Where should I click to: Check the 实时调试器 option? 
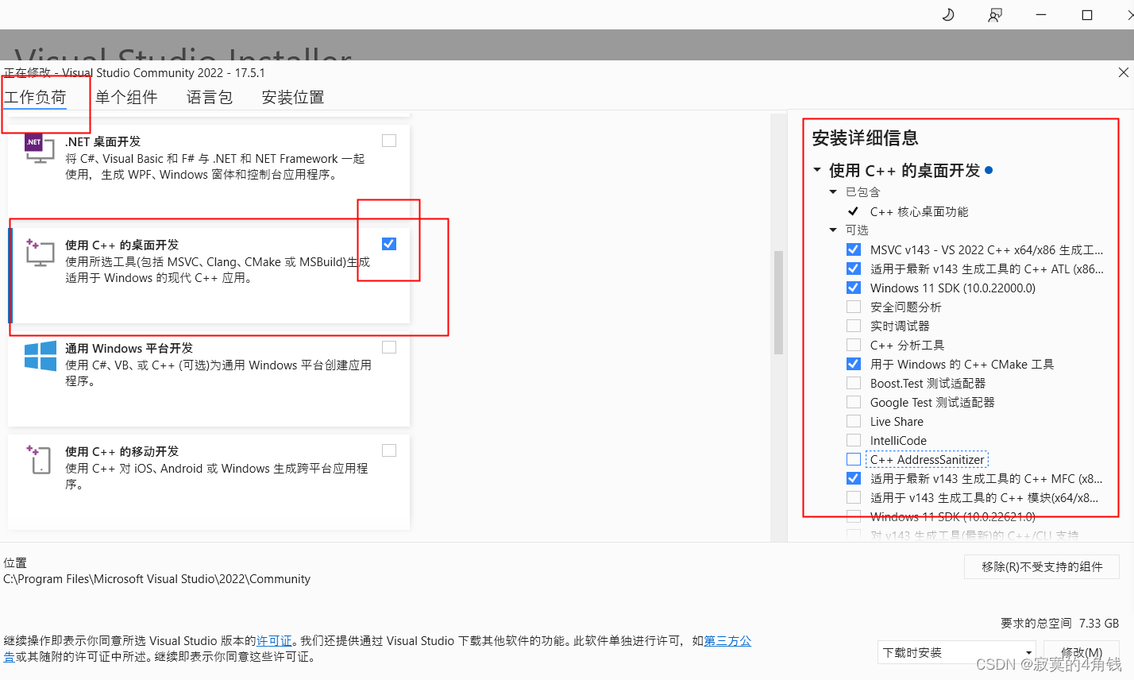pyautogui.click(x=854, y=326)
